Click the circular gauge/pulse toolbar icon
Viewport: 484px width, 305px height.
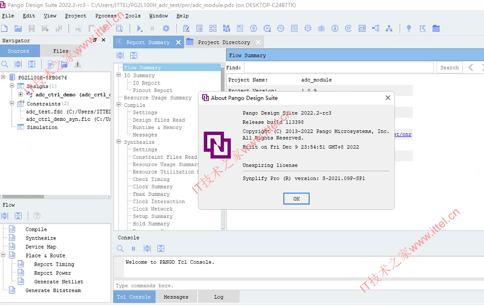(x=281, y=29)
